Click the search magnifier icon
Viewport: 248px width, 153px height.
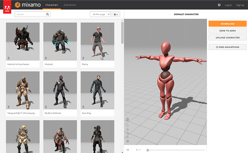coord(48,15)
